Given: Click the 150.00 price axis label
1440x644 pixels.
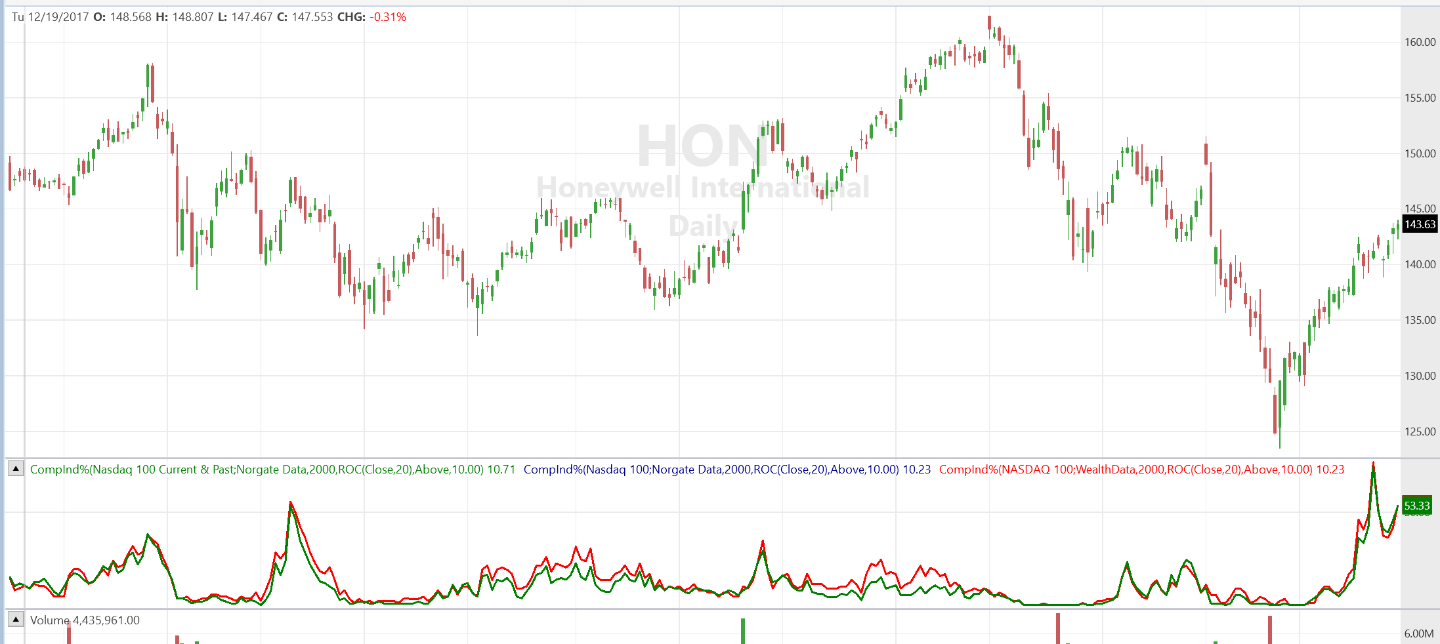Looking at the screenshot, I should (1420, 153).
